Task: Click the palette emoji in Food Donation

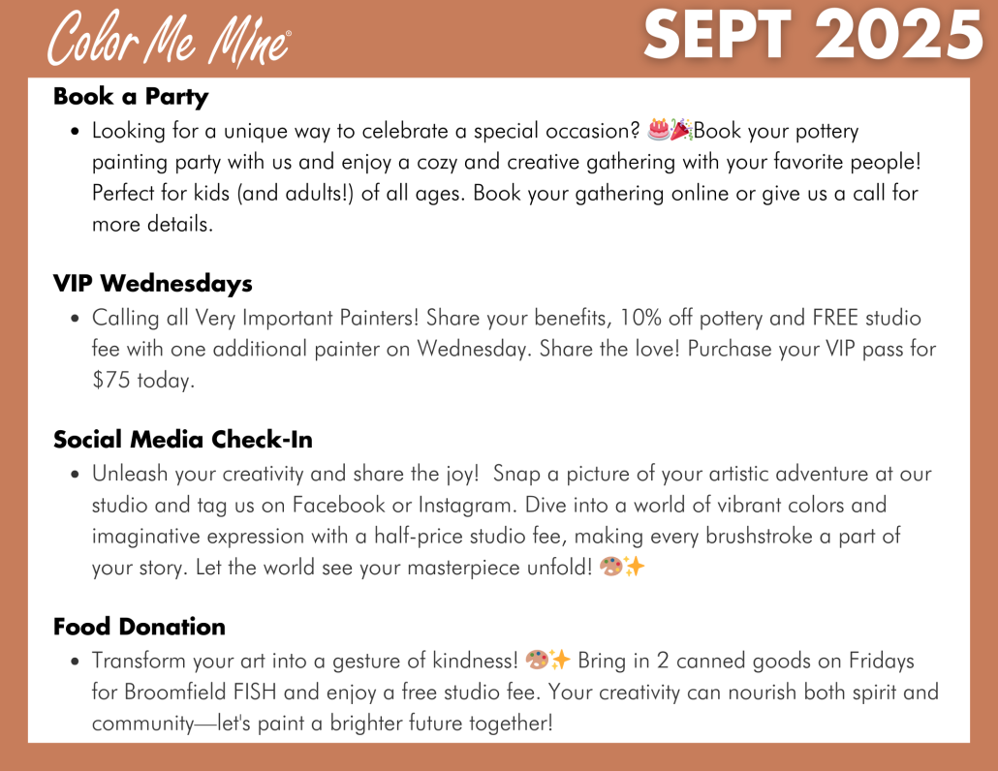Action: click(537, 660)
